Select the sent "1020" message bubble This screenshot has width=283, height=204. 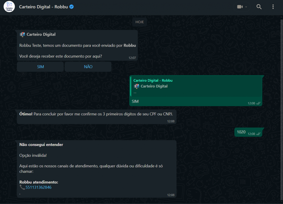tap(241, 132)
